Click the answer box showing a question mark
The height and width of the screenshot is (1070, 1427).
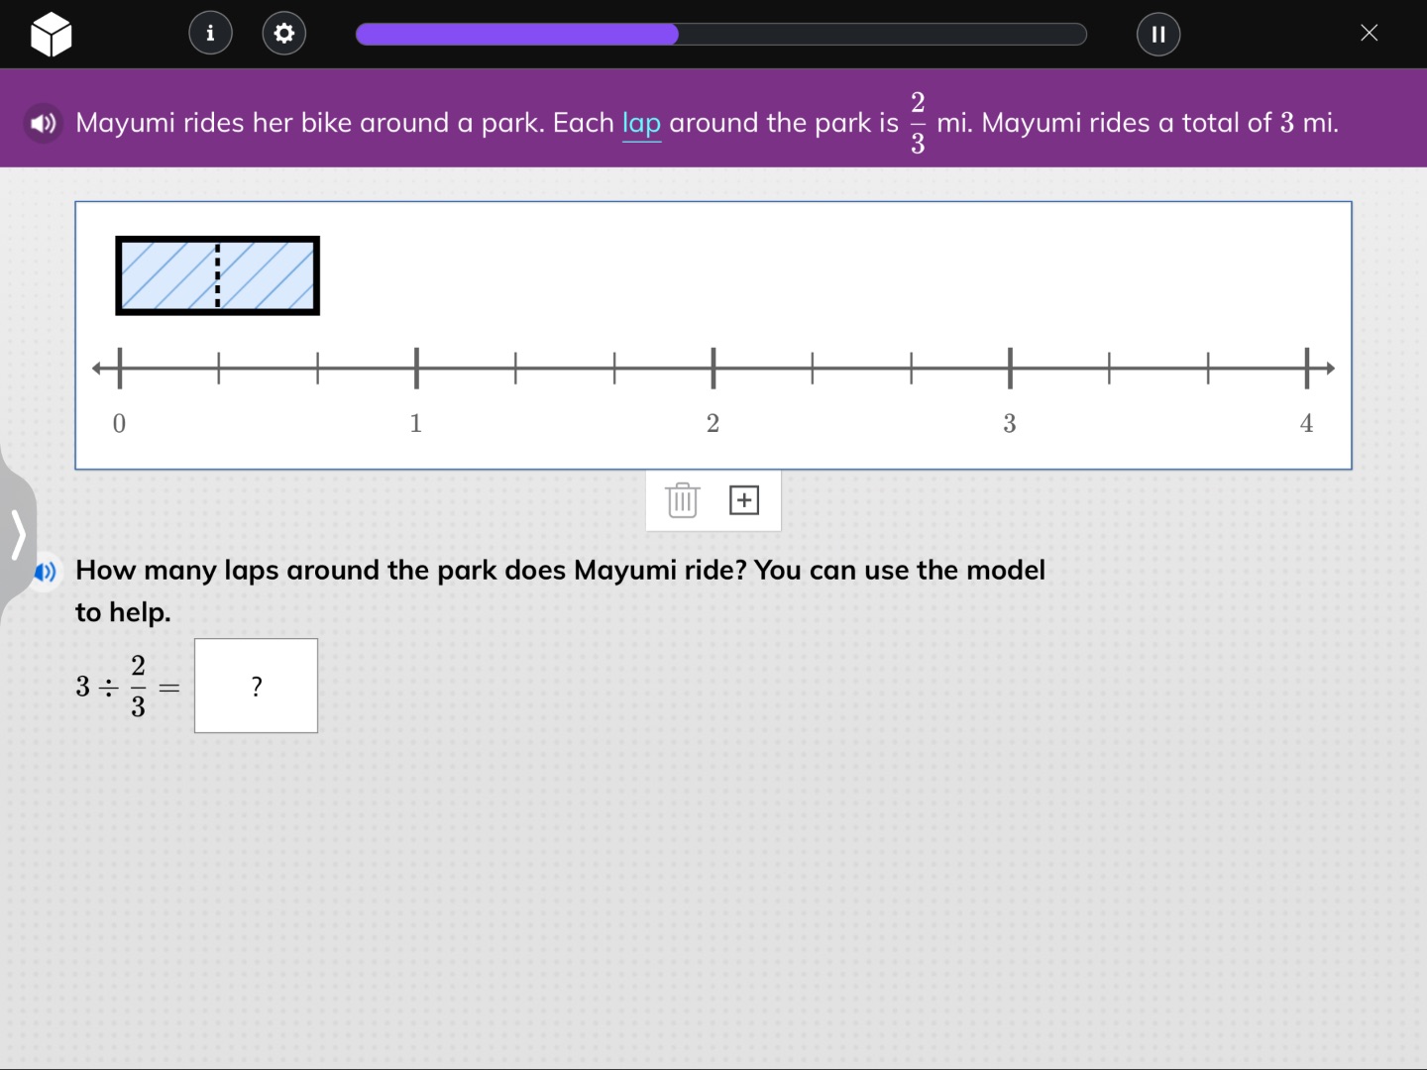tap(256, 686)
